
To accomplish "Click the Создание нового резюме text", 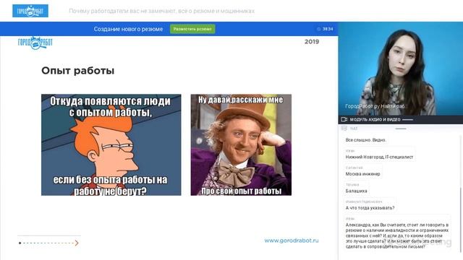I will [x=129, y=29].
